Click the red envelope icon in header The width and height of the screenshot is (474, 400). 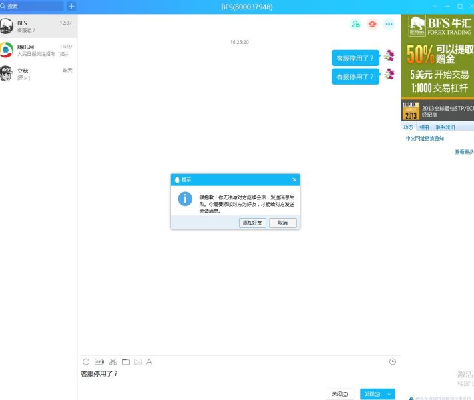tap(372, 24)
